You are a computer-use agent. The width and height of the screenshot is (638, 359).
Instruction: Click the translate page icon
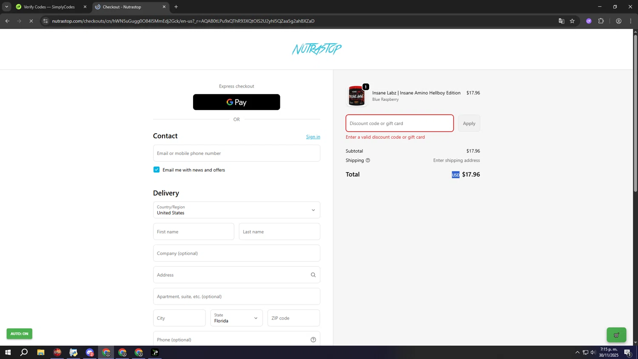(x=561, y=21)
